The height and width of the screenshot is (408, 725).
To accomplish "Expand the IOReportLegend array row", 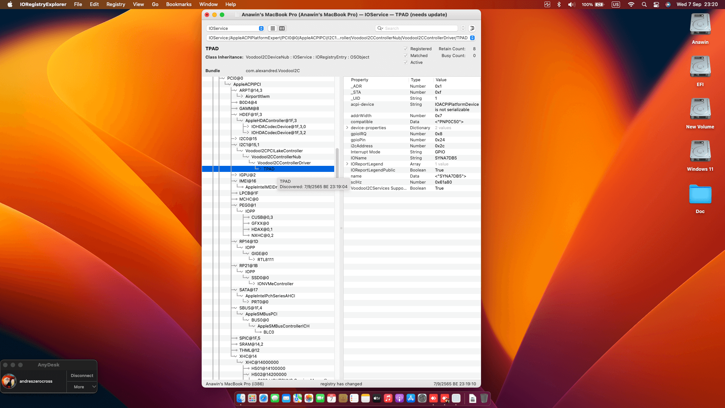I will click(x=347, y=164).
